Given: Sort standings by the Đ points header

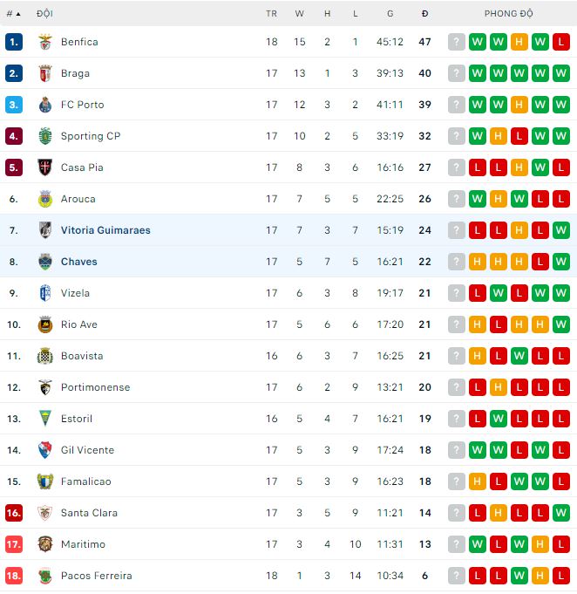Looking at the screenshot, I should coord(424,14).
